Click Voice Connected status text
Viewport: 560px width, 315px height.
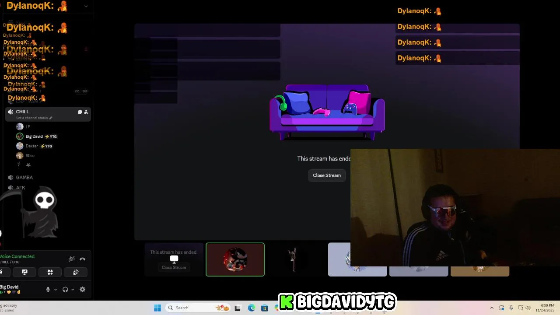(17, 256)
